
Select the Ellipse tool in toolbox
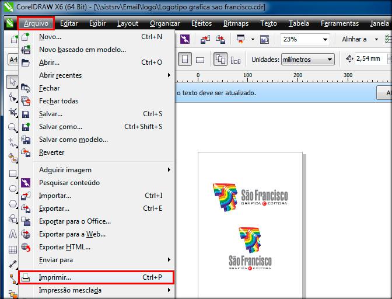[x=12, y=189]
